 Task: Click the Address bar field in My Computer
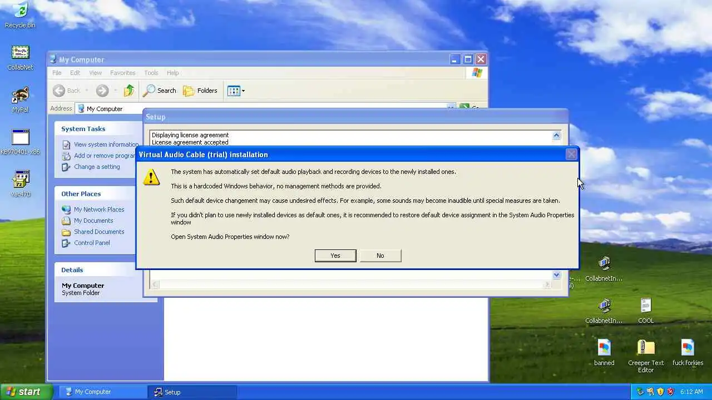(265, 108)
